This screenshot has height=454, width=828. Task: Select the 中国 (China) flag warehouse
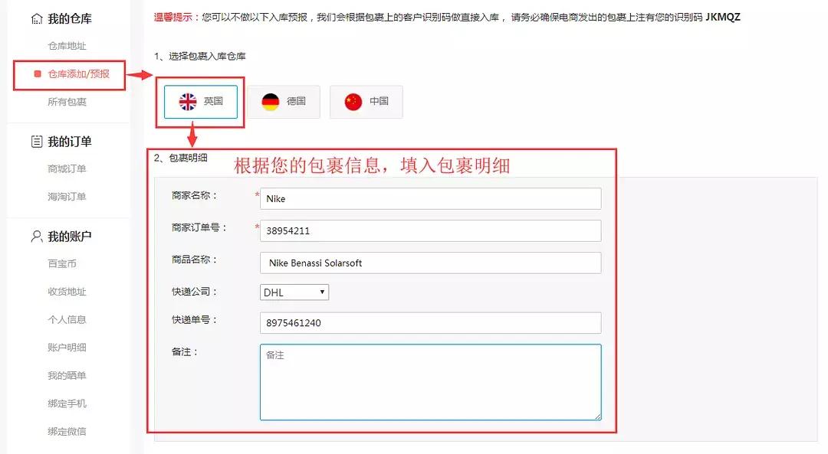pos(366,101)
